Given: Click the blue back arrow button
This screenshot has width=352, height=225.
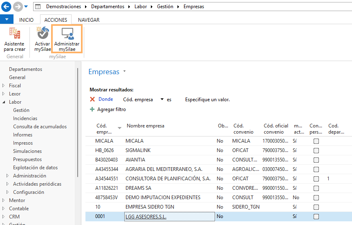Looking at the screenshot, I should (x=6, y=7).
